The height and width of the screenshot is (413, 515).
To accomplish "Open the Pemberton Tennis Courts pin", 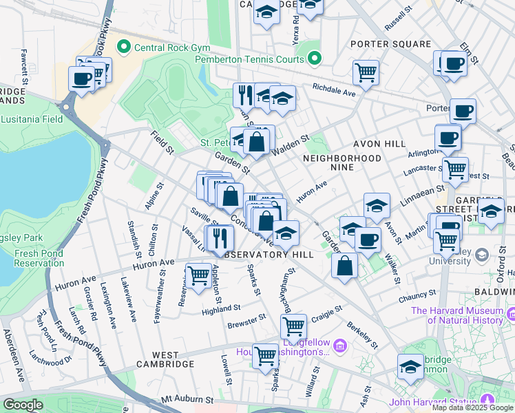I will tap(315, 59).
